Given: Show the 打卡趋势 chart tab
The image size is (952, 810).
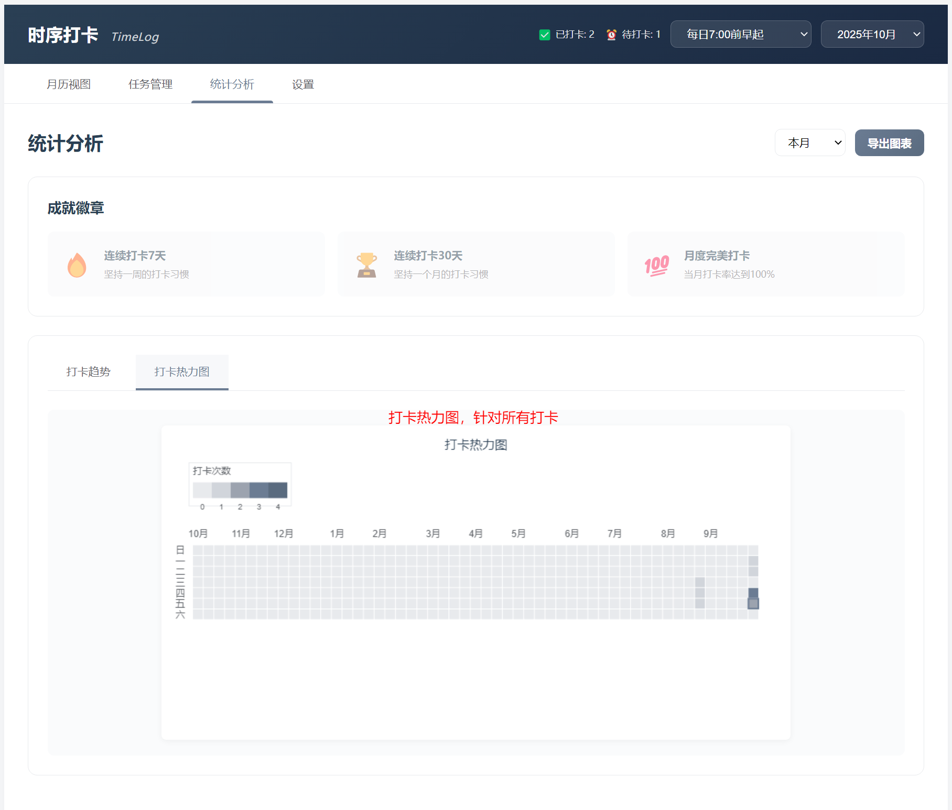Looking at the screenshot, I should [88, 372].
